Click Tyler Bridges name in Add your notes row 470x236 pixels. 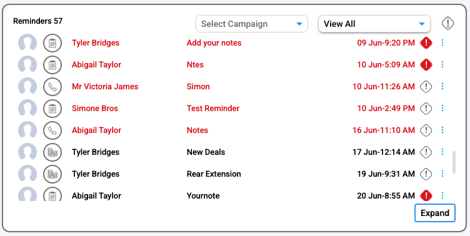96,43
